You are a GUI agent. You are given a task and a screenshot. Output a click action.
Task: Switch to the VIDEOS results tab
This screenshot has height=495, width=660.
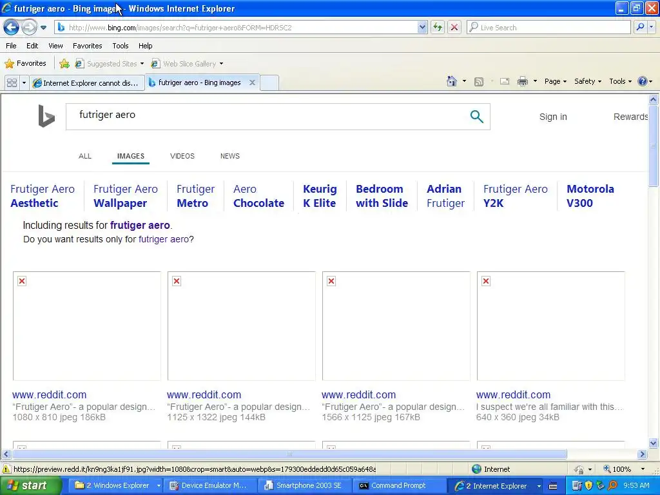click(x=182, y=156)
